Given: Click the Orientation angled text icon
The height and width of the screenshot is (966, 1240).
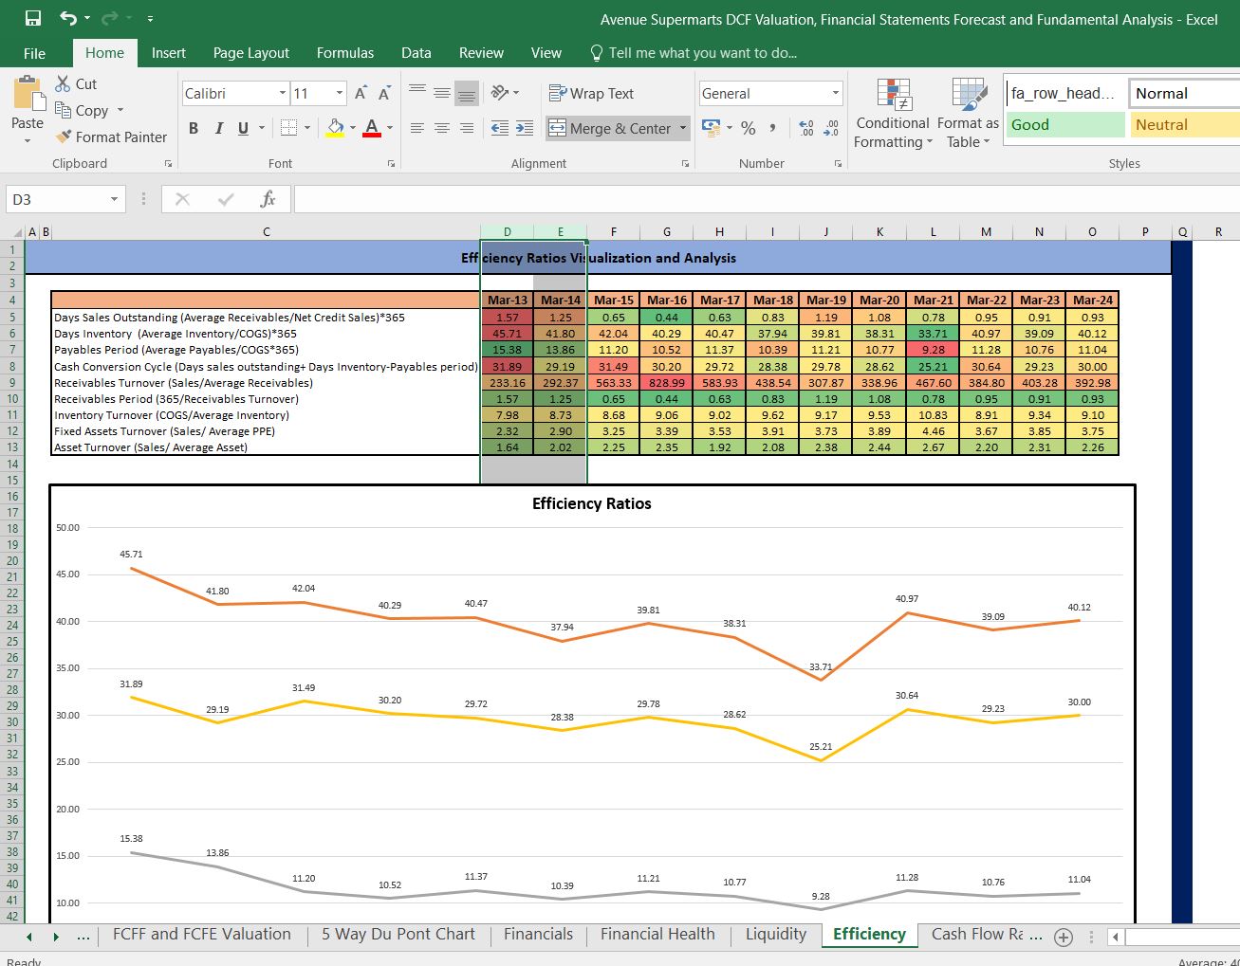Looking at the screenshot, I should coord(500,93).
